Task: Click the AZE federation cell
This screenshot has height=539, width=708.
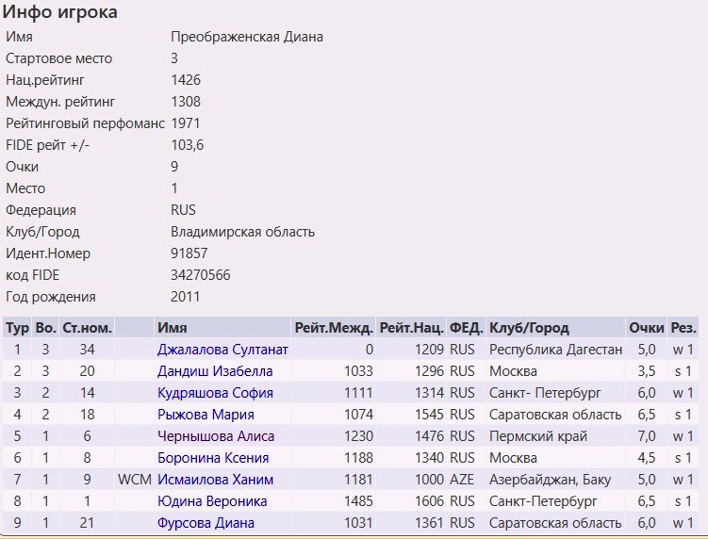Action: tap(462, 480)
